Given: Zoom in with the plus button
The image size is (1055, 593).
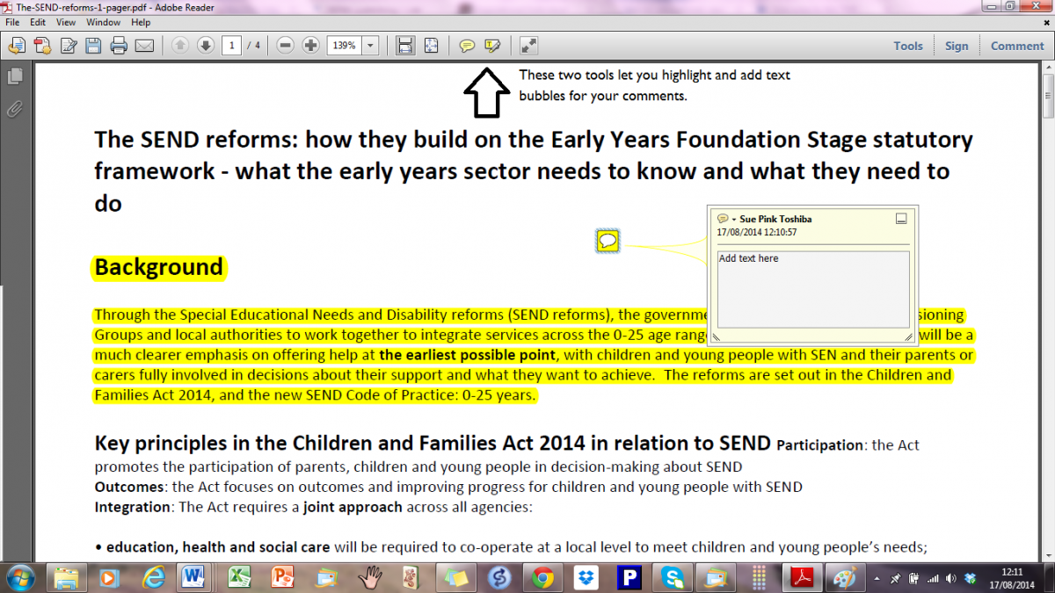Looking at the screenshot, I should tap(311, 46).
